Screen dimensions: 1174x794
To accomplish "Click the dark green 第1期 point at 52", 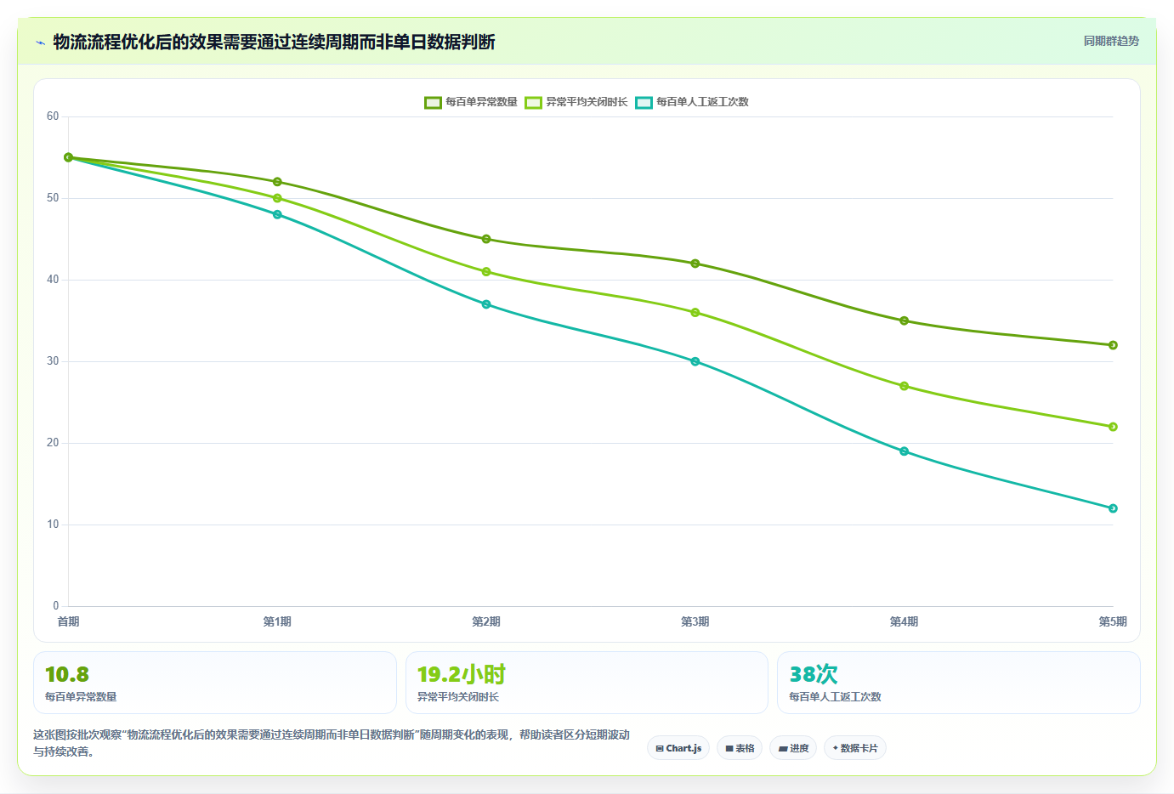I will (x=277, y=182).
